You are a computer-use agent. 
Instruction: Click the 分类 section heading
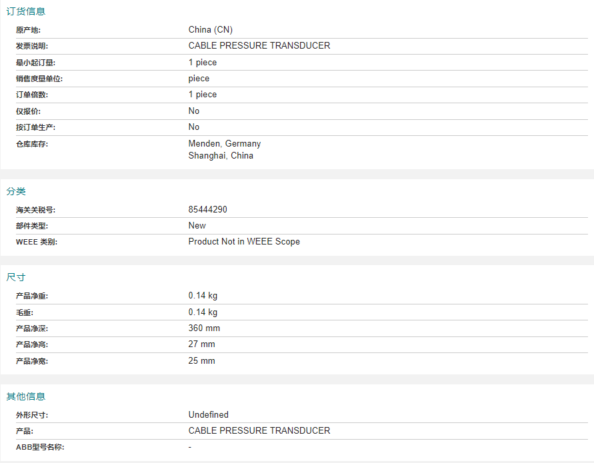click(16, 191)
